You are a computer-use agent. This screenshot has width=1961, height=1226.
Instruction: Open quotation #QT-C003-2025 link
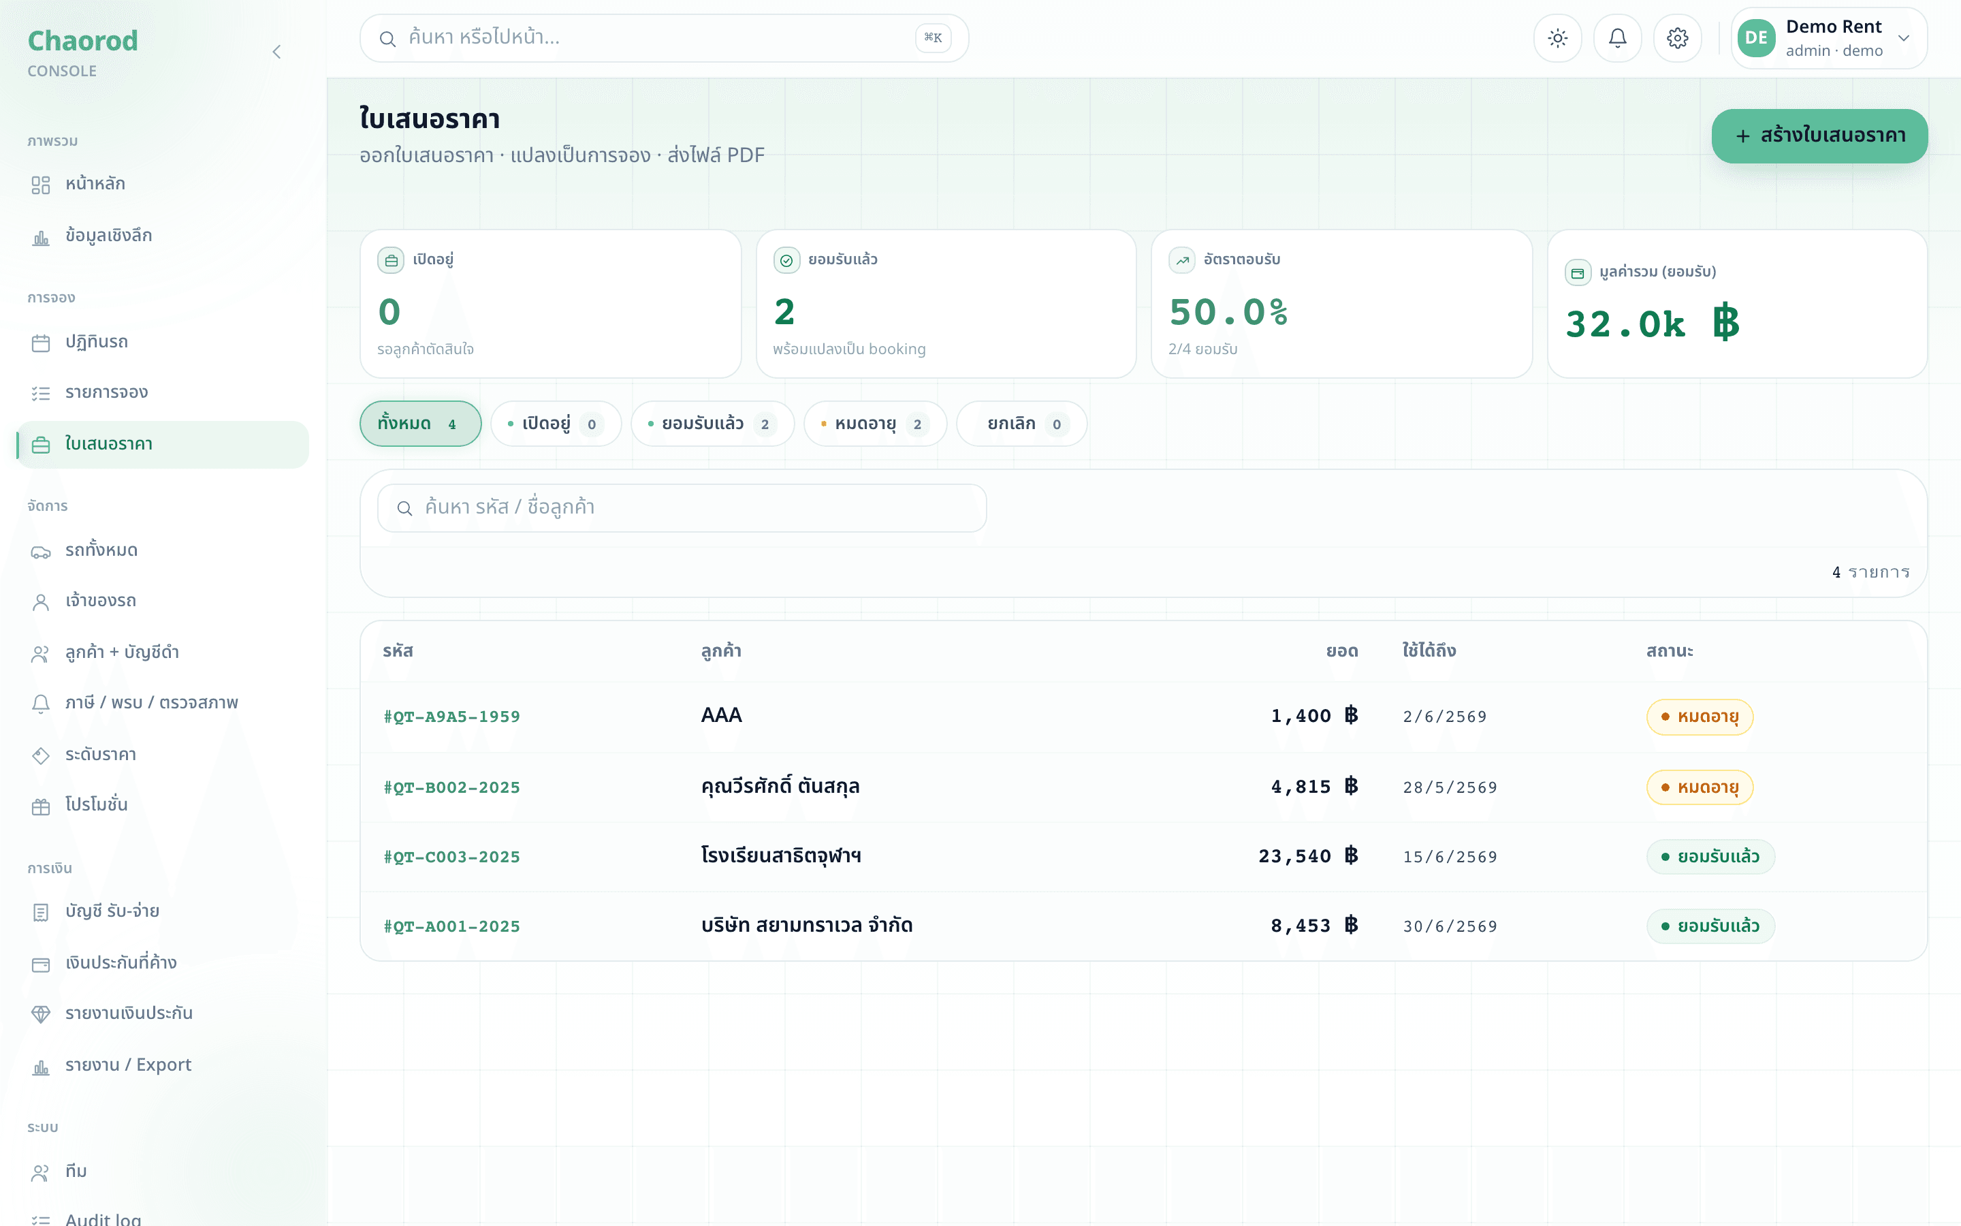(451, 857)
